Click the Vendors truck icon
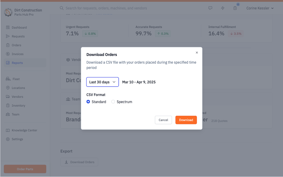 (8, 97)
